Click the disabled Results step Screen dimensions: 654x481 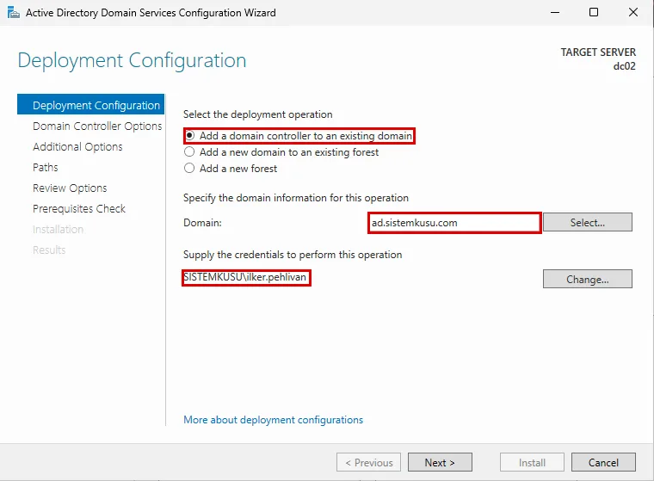49,250
